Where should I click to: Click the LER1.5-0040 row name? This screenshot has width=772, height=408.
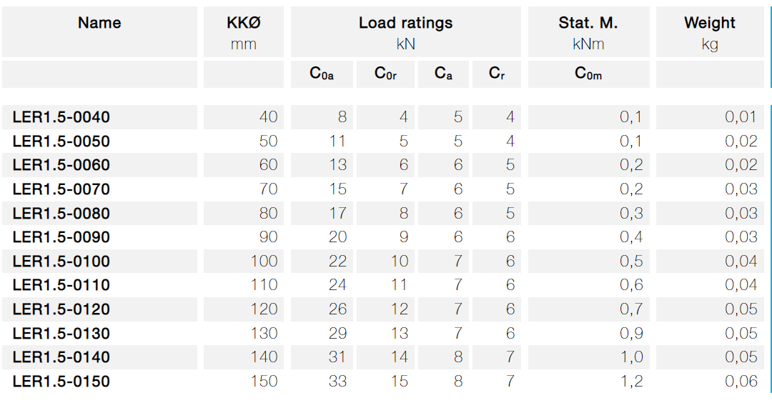coord(61,117)
